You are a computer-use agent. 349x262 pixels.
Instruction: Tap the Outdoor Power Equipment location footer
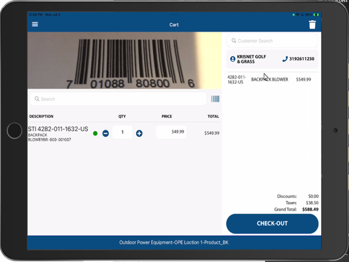pos(174,242)
